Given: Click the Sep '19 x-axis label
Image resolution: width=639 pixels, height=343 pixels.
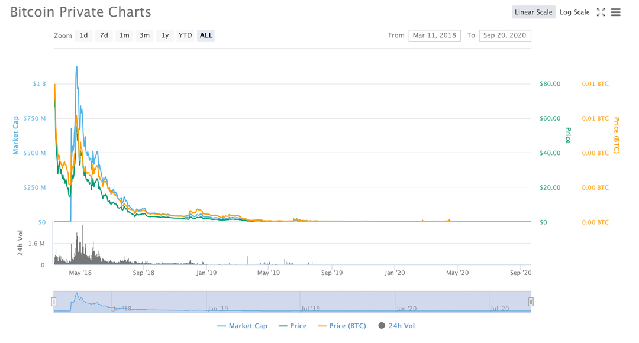Looking at the screenshot, I should [332, 273].
